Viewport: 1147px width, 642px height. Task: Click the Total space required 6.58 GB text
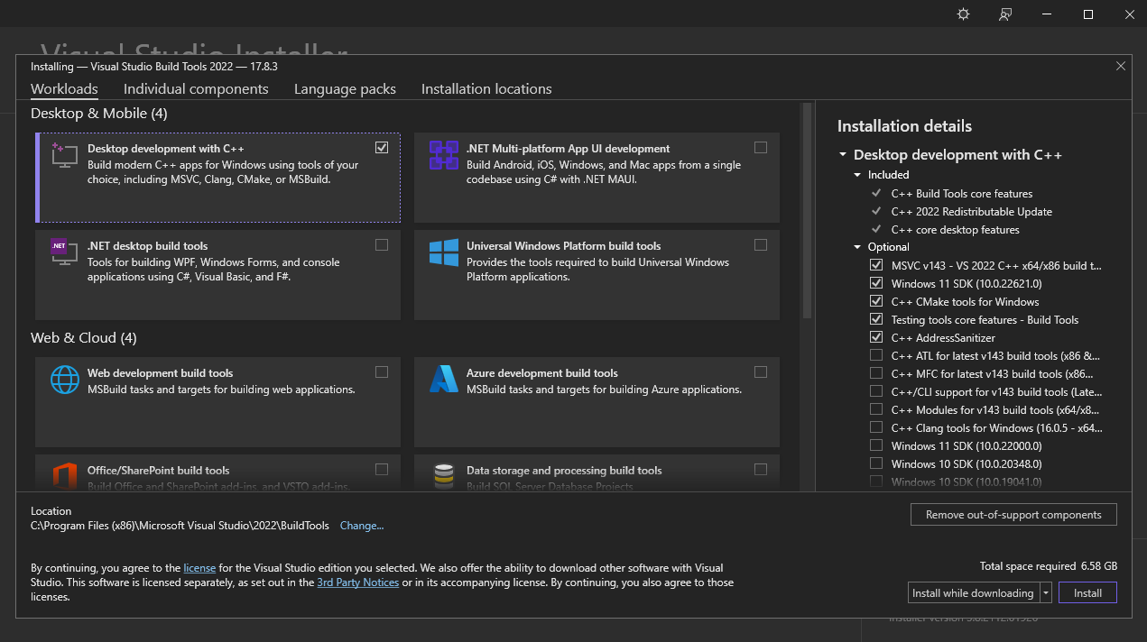(1049, 566)
